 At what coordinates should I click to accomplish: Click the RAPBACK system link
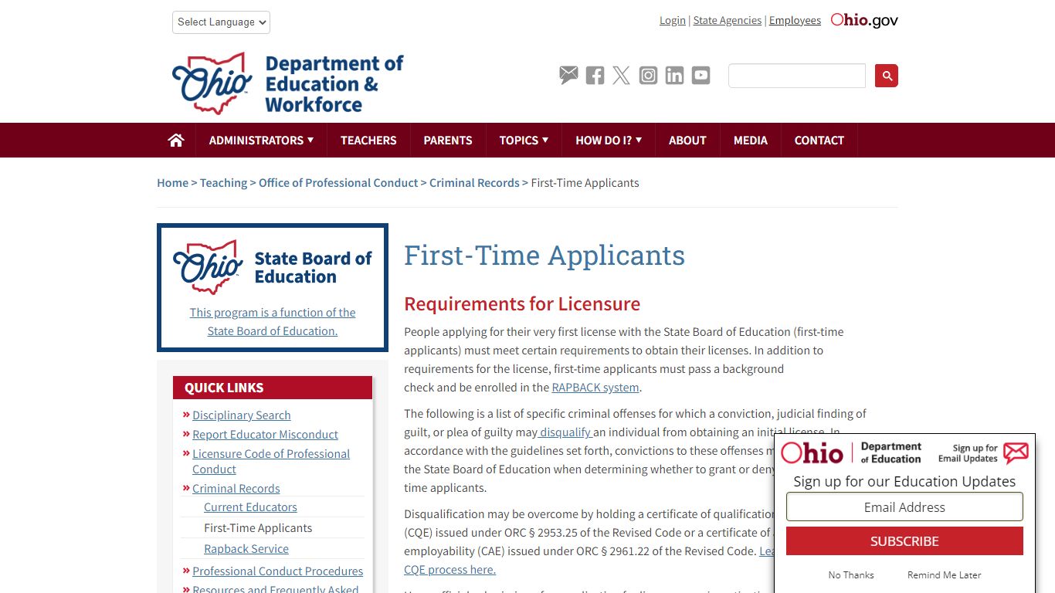595,388
